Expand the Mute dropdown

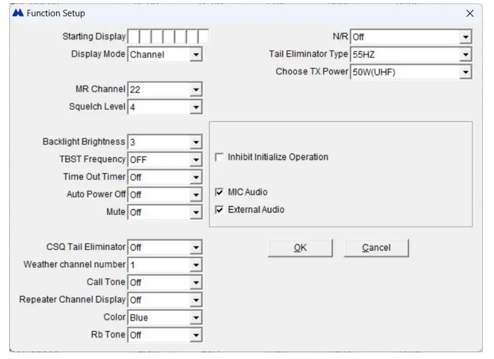click(196, 212)
